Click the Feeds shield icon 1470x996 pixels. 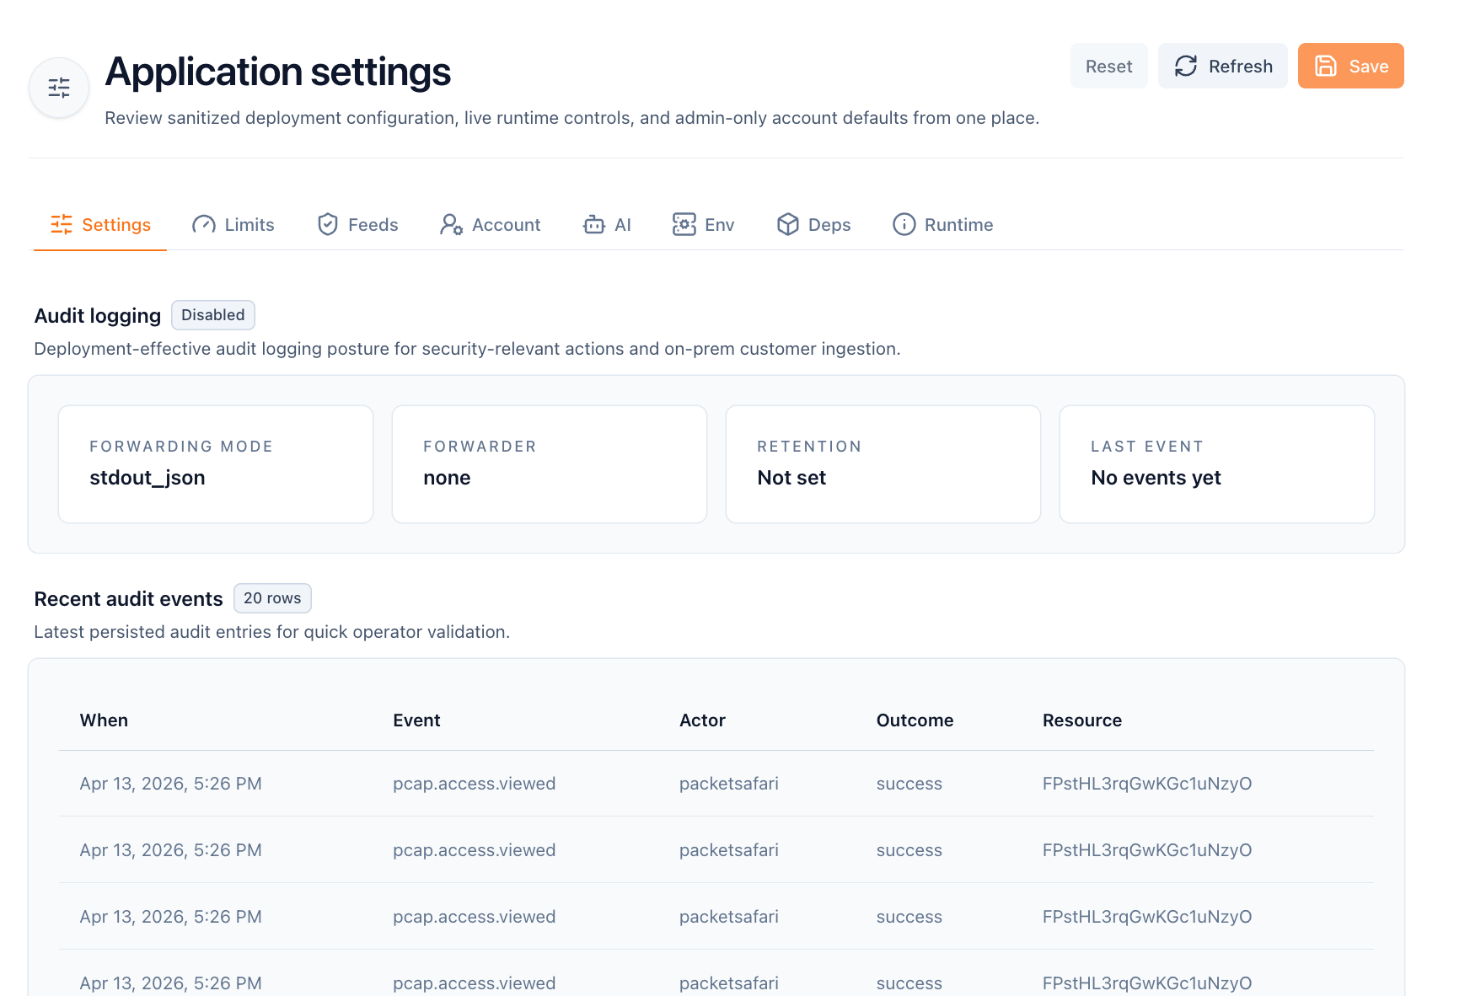(x=328, y=224)
